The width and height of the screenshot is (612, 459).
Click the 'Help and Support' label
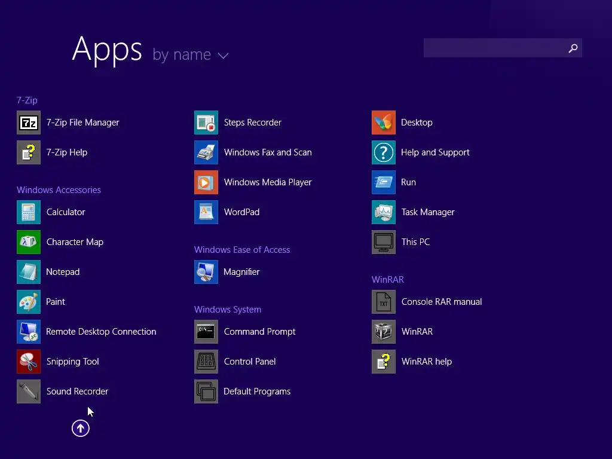pos(435,152)
